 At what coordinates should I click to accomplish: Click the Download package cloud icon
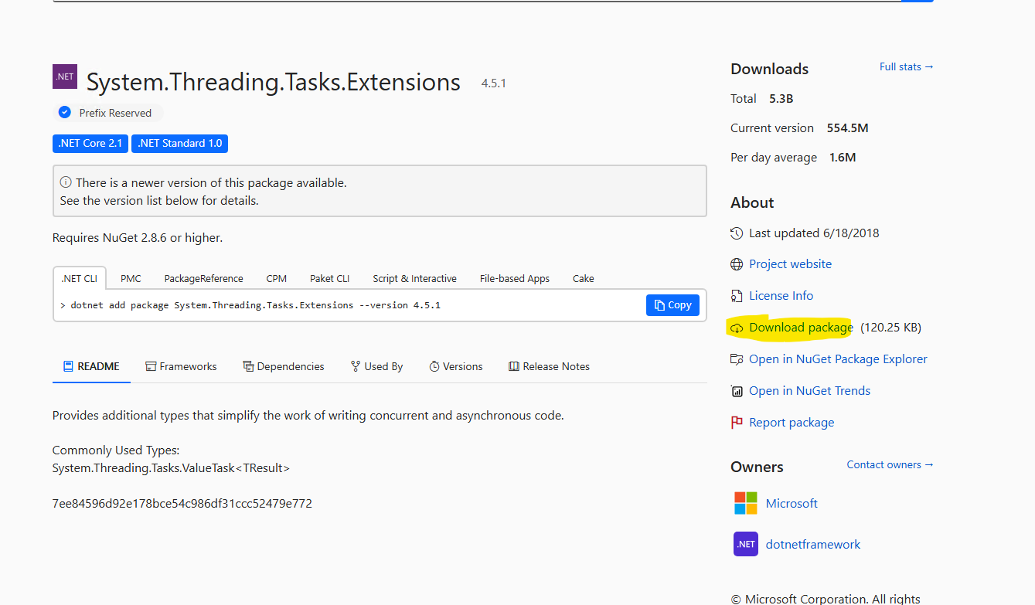[737, 328]
